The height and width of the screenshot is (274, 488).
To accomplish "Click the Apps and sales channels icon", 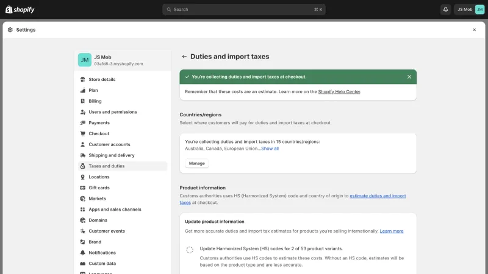I will point(82,209).
